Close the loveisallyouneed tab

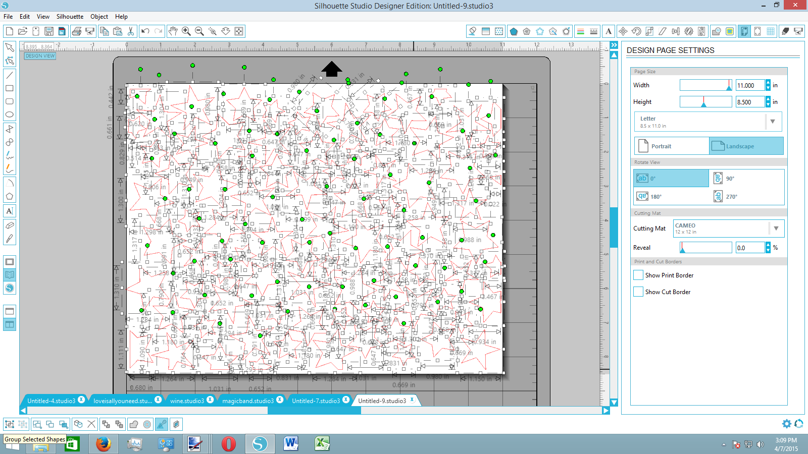click(158, 400)
